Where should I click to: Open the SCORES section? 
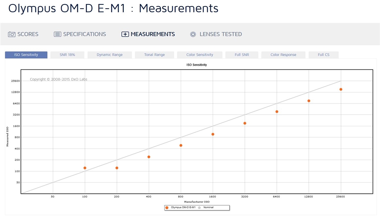pyautogui.click(x=23, y=34)
